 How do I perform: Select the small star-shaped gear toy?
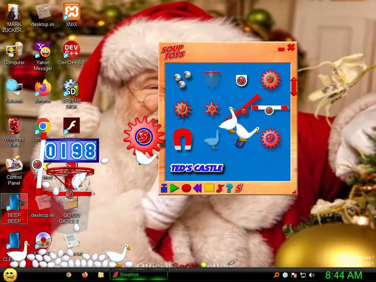[x=212, y=109]
